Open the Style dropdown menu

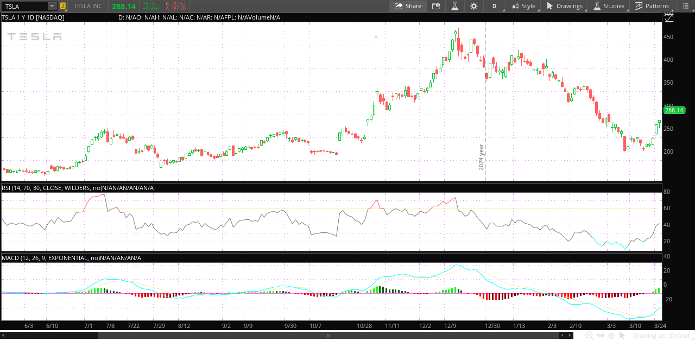(x=523, y=6)
